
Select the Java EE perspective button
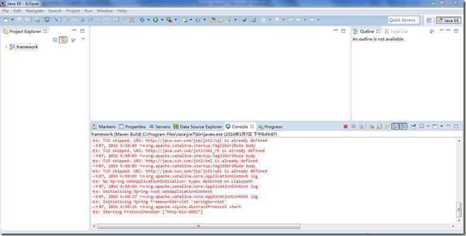[448, 21]
